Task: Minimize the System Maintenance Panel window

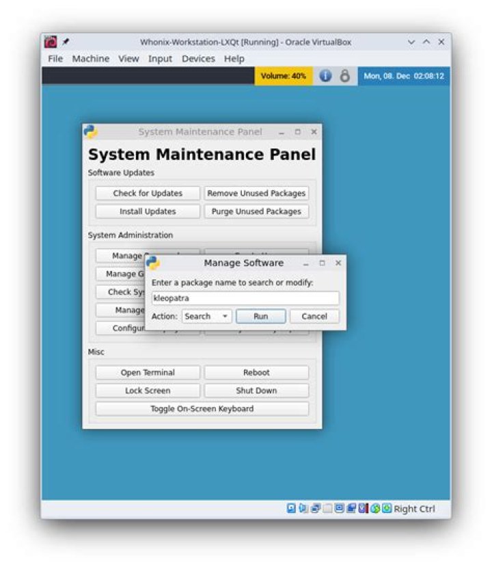Action: tap(282, 133)
